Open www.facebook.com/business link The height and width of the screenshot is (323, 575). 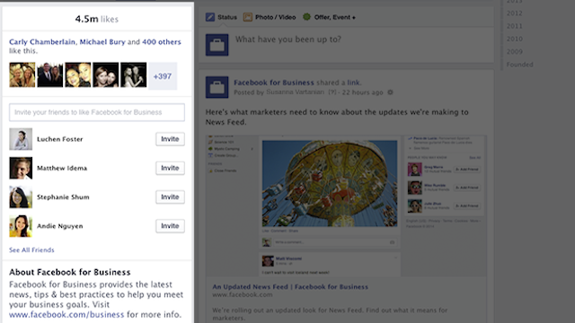click(66, 315)
